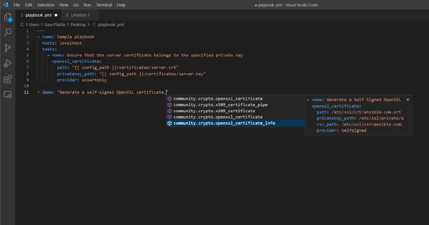
Task: Open the Run and Debug view
Action: coord(8,63)
